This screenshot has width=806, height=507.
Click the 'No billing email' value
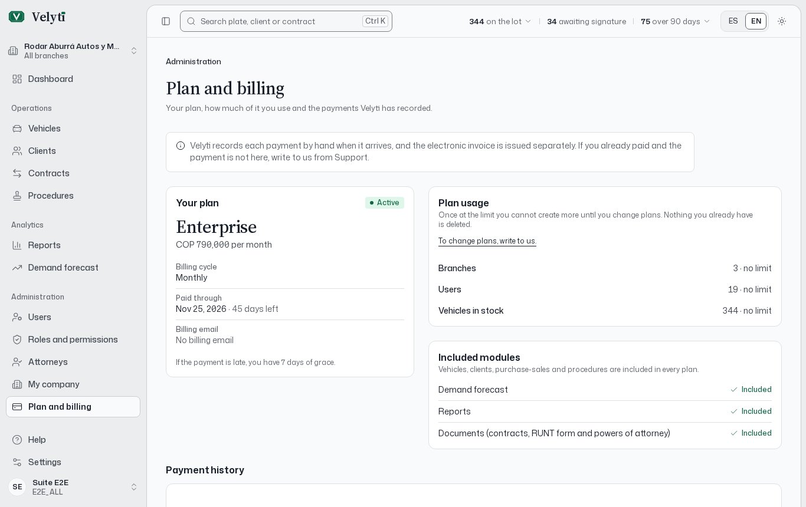[205, 340]
